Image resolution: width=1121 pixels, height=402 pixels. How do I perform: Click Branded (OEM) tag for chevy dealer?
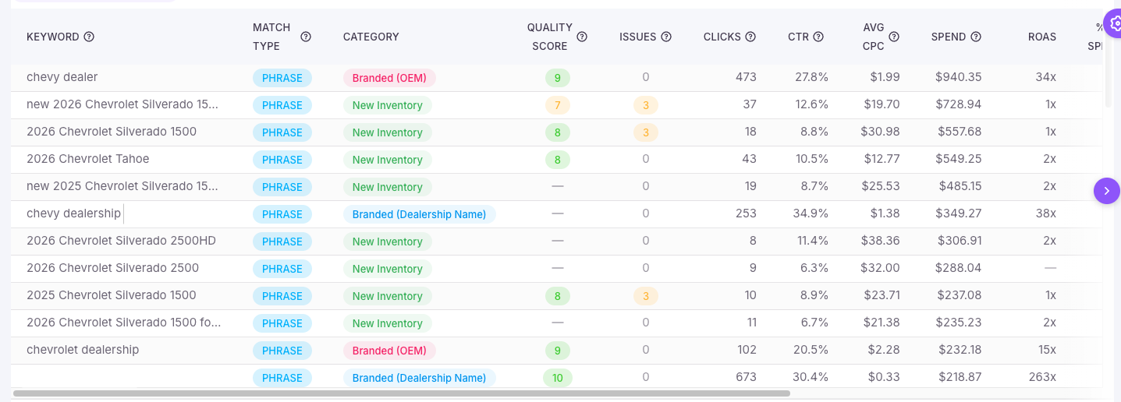pos(389,78)
